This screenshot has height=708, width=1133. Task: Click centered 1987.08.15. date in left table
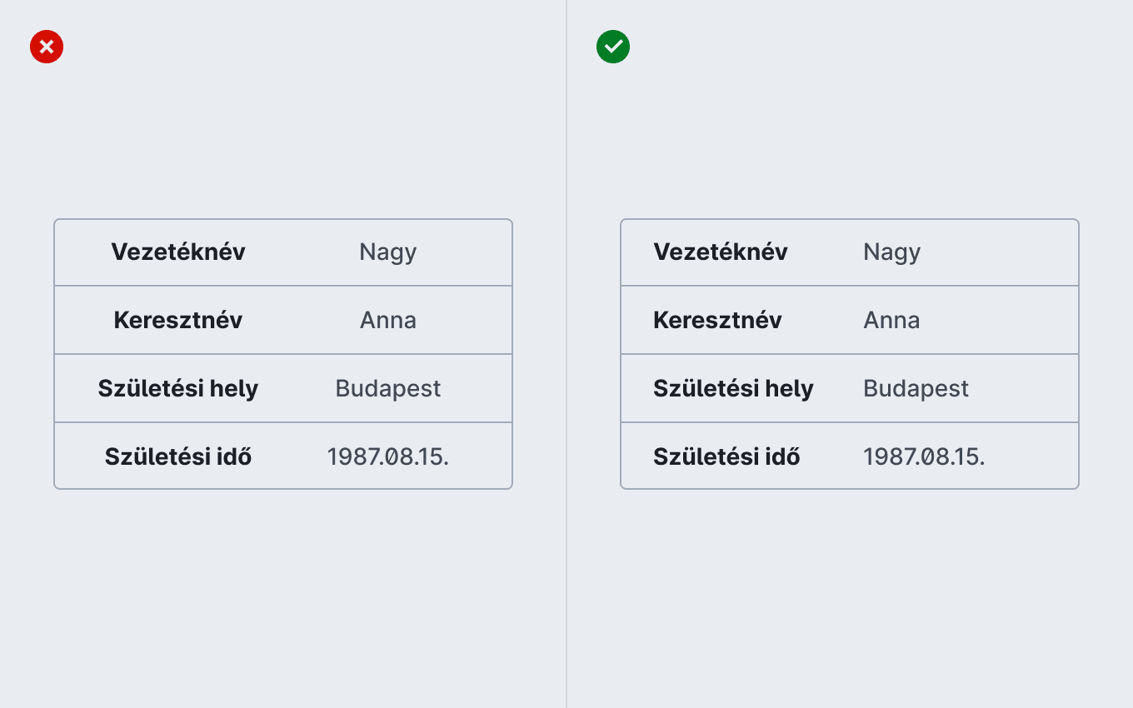click(x=388, y=456)
